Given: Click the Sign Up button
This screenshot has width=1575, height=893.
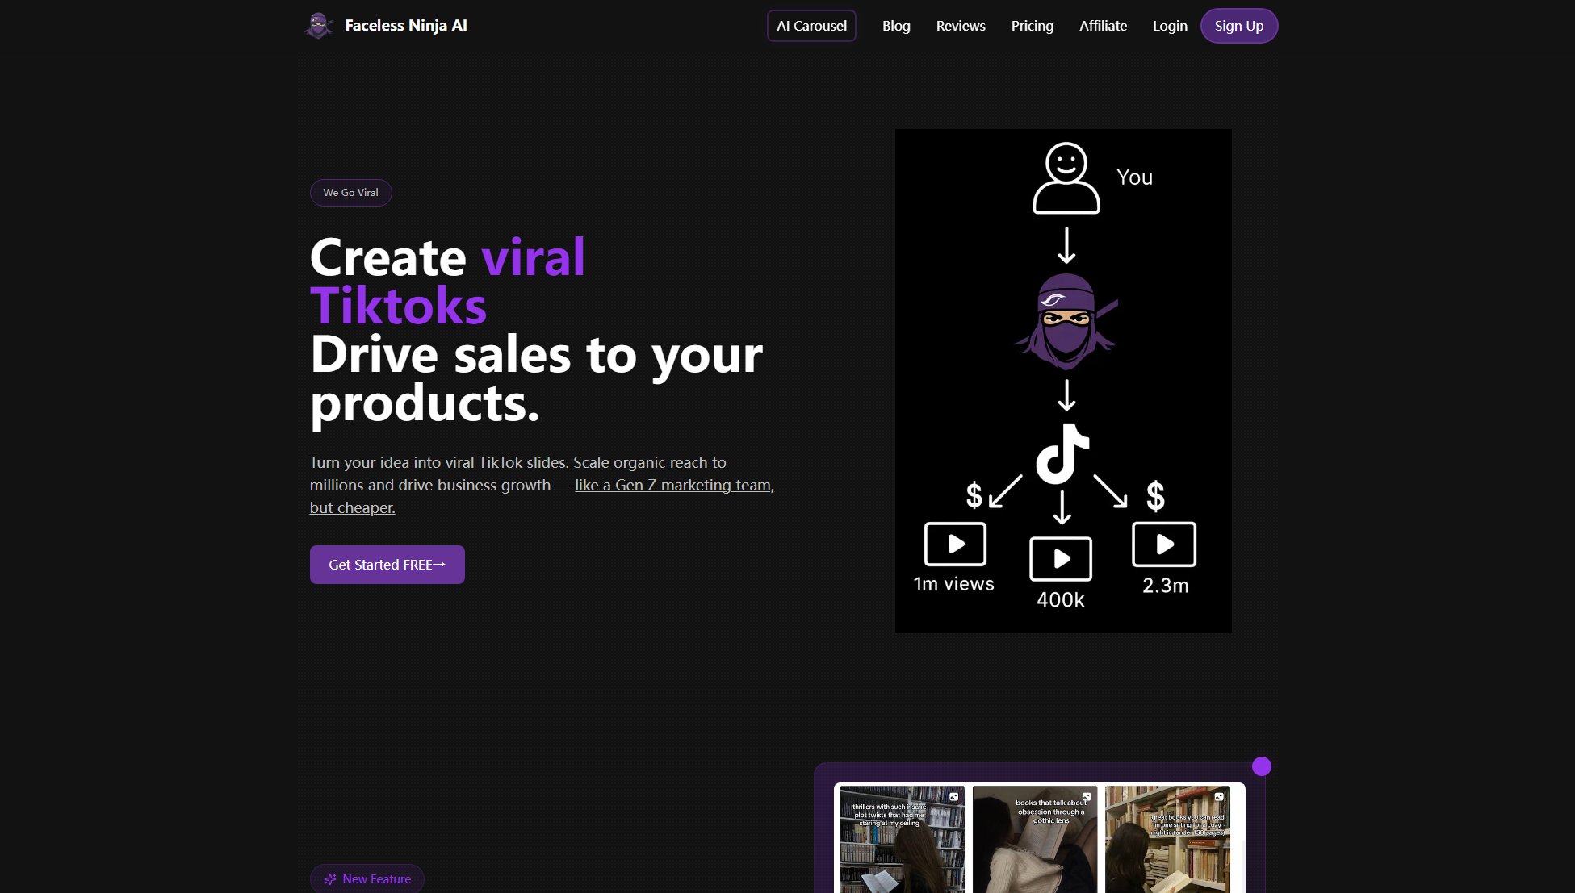Looking at the screenshot, I should [1239, 25].
